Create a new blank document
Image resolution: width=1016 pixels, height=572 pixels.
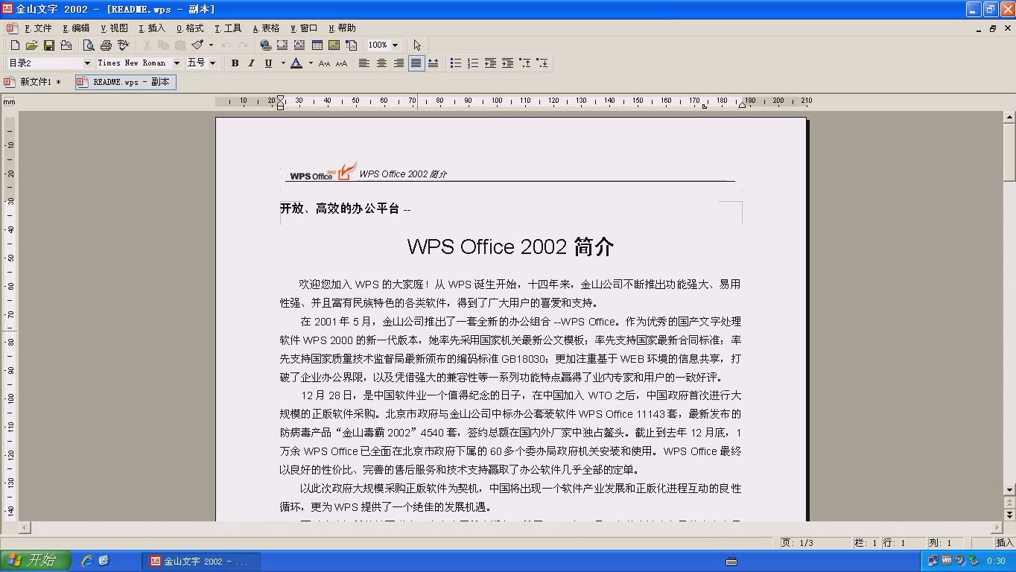15,45
